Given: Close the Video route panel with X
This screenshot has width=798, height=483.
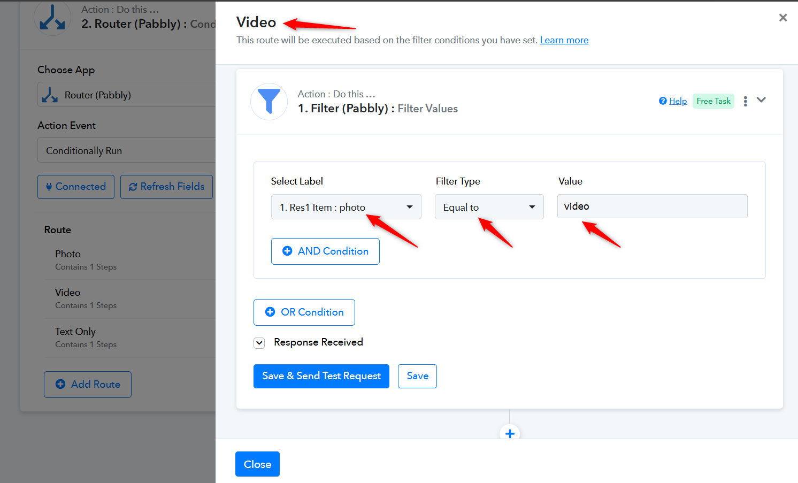Looking at the screenshot, I should (x=783, y=18).
